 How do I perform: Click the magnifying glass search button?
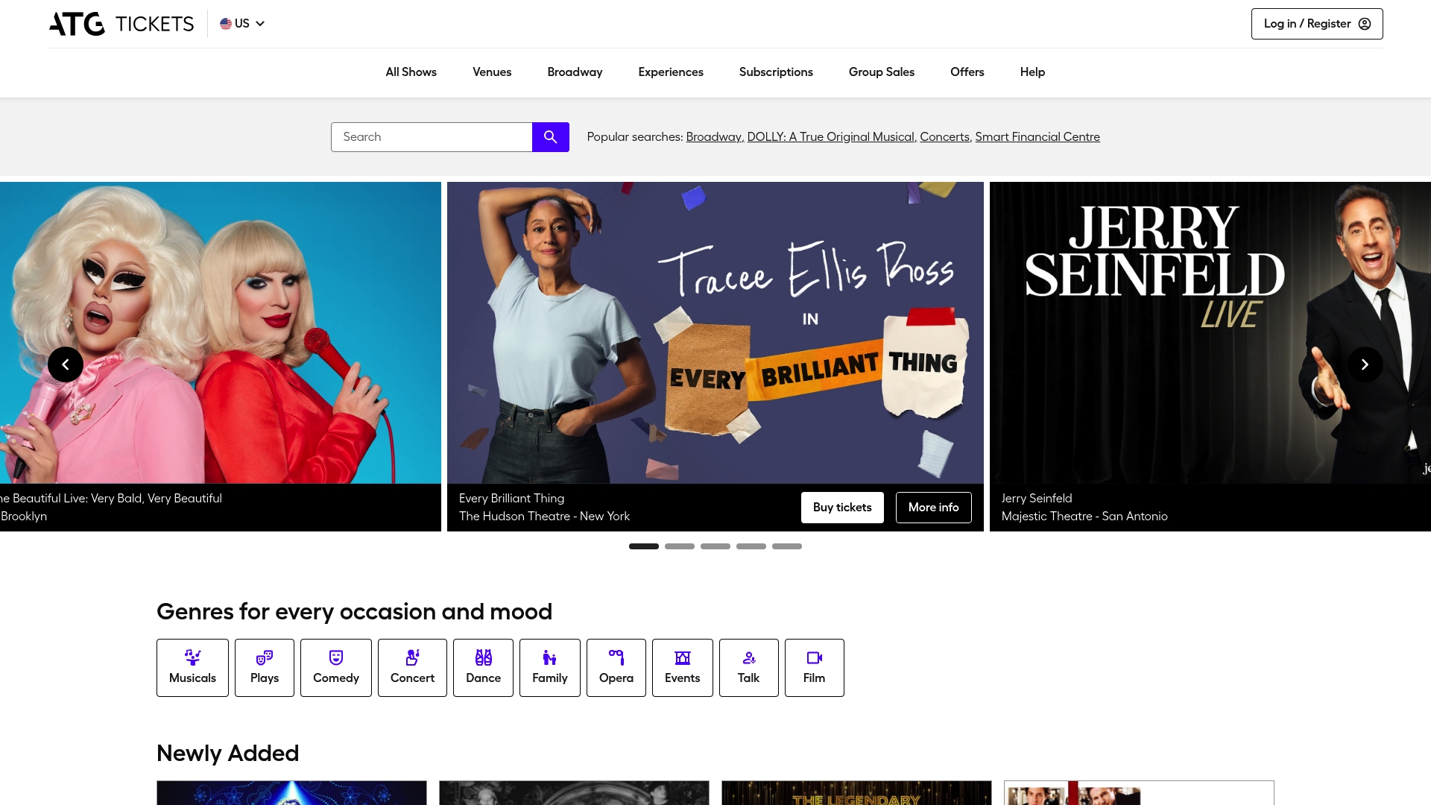(x=551, y=137)
